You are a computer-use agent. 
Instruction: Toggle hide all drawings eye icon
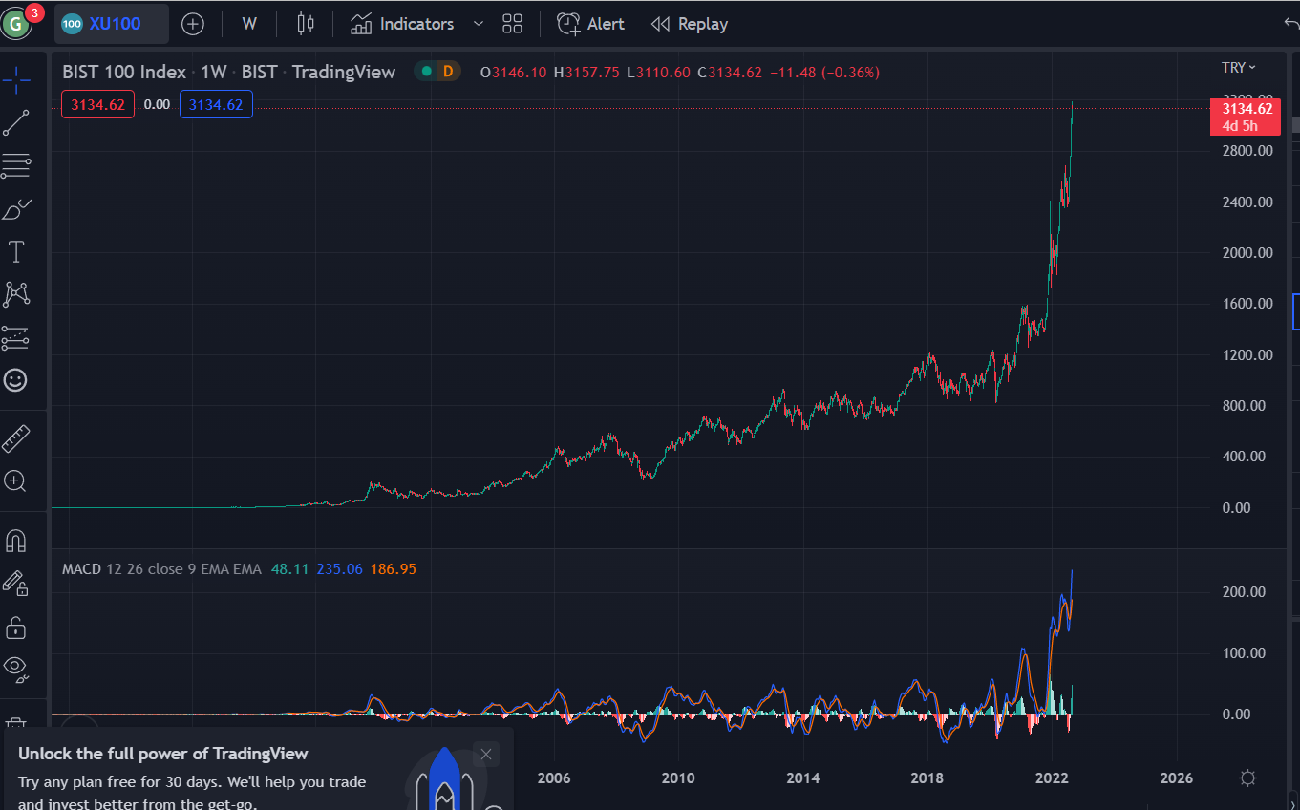[16, 669]
